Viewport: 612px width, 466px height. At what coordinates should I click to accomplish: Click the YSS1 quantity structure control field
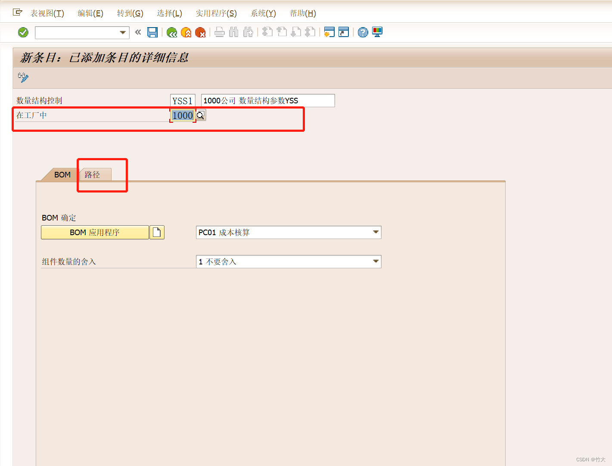coord(183,101)
